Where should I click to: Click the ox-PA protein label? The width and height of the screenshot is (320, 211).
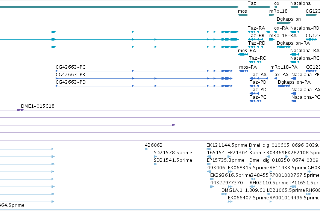(281, 75)
